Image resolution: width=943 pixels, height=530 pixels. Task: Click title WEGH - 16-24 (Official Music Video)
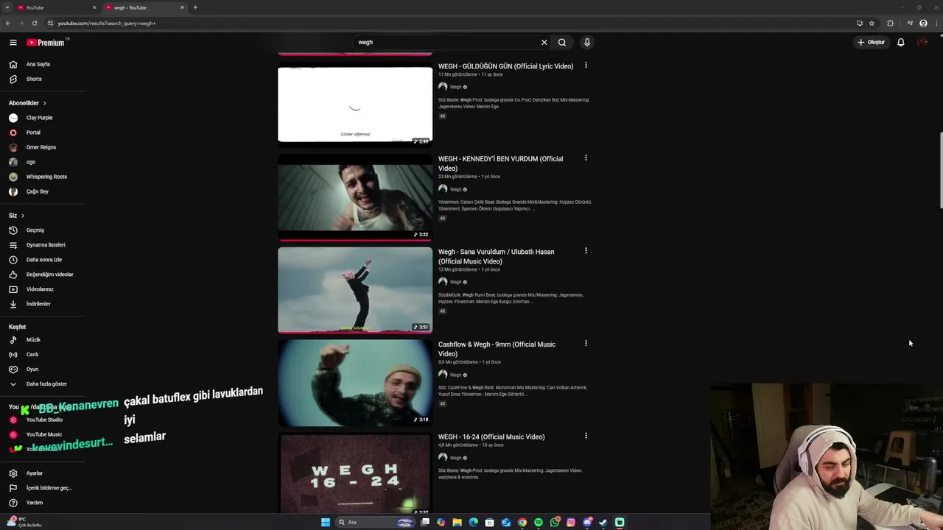pos(491,437)
